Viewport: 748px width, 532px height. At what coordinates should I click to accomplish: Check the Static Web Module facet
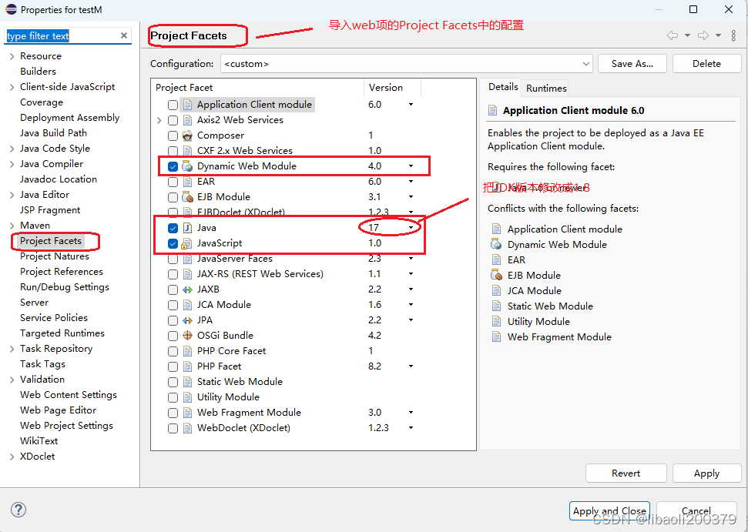[173, 381]
